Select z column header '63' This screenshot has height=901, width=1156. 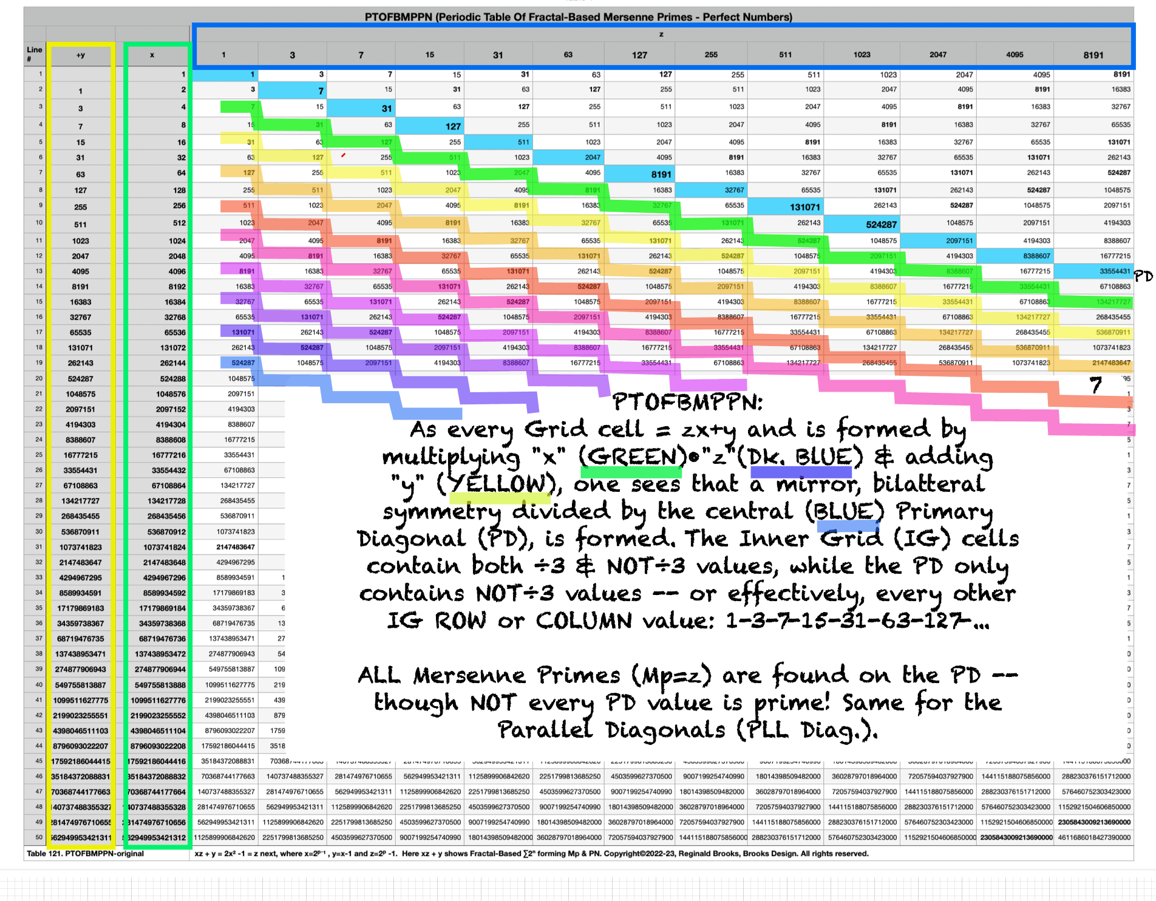coord(568,55)
